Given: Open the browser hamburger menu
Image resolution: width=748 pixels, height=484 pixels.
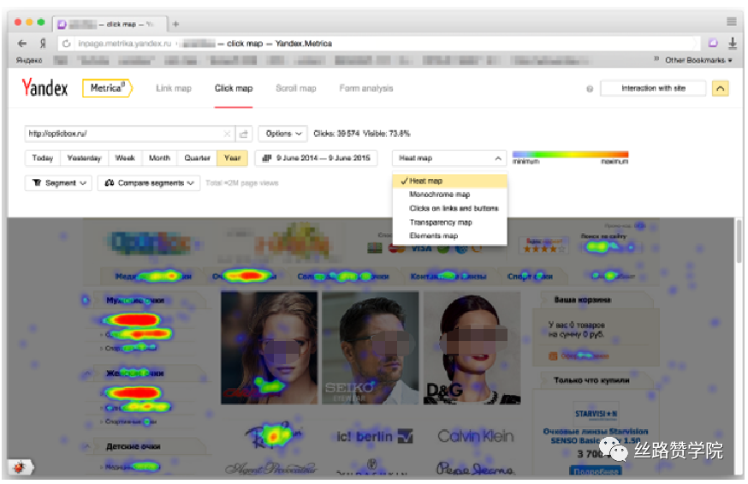Looking at the screenshot, I should coord(731,21).
